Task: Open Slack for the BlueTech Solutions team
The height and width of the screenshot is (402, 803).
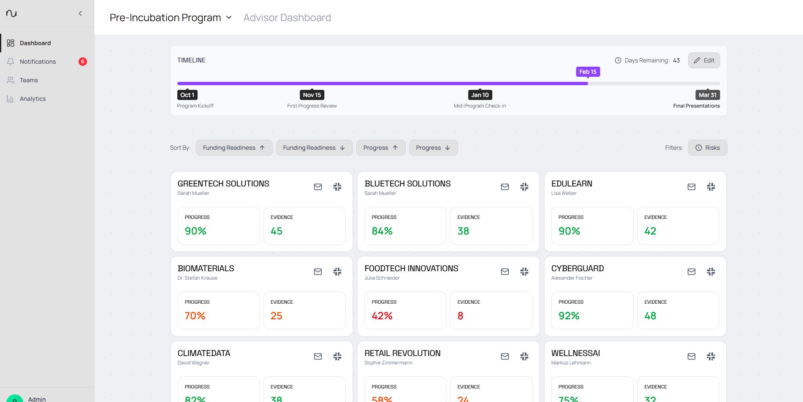Action: (x=524, y=187)
